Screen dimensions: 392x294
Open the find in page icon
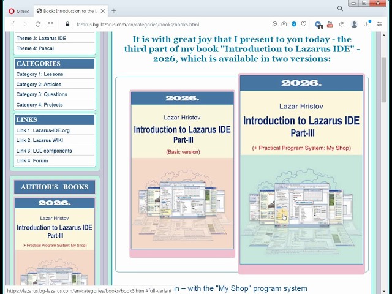274,24
